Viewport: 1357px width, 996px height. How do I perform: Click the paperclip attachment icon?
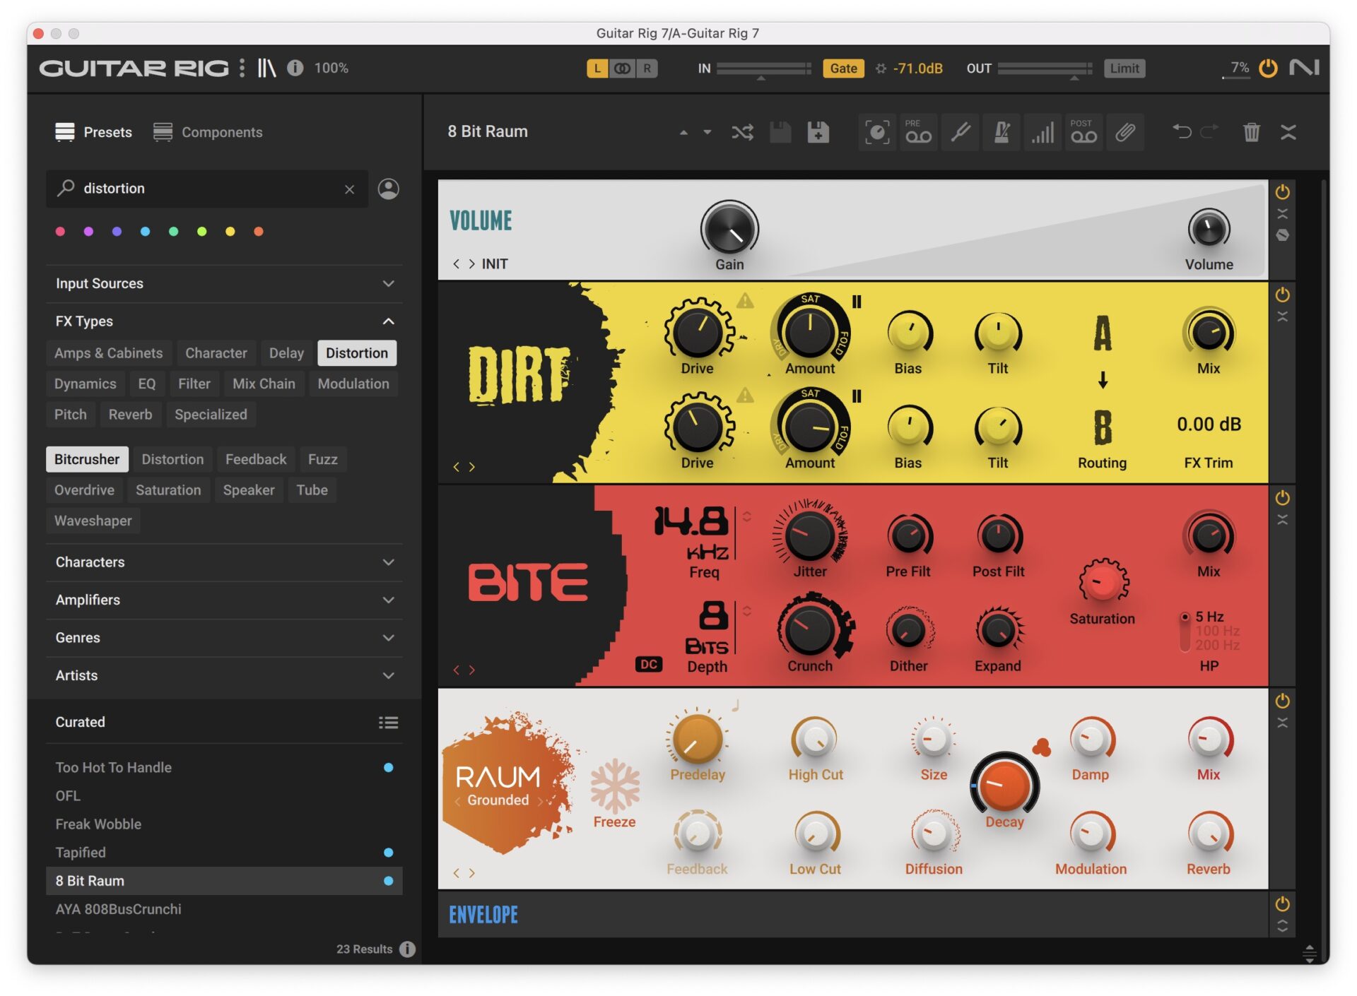pos(1125,132)
